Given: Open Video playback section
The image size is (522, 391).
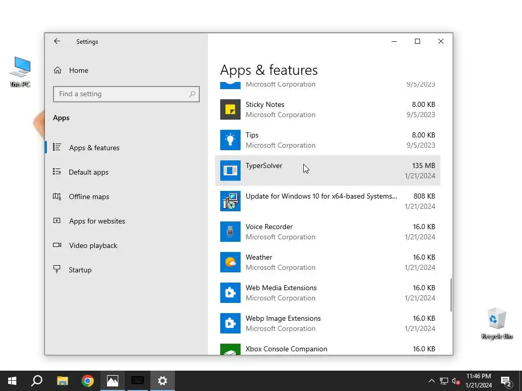Looking at the screenshot, I should (x=93, y=245).
